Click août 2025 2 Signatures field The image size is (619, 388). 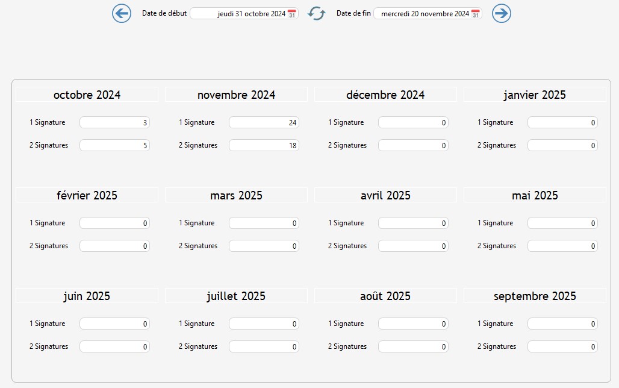coord(413,347)
